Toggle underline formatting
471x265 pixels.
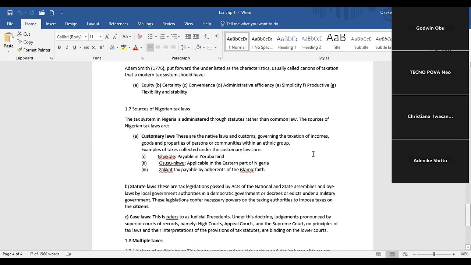pos(75,47)
